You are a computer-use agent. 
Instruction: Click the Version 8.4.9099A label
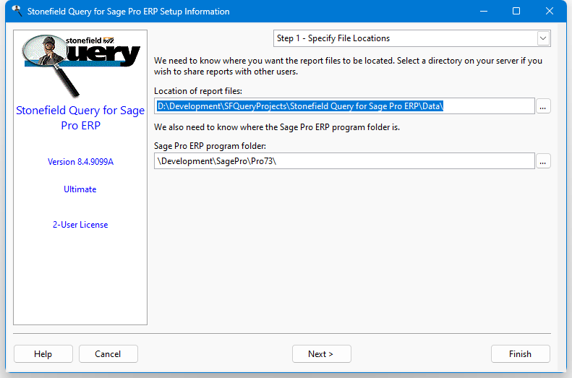[x=80, y=162]
